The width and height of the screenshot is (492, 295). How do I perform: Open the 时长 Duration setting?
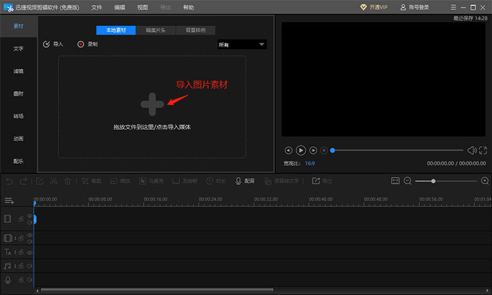[216, 181]
